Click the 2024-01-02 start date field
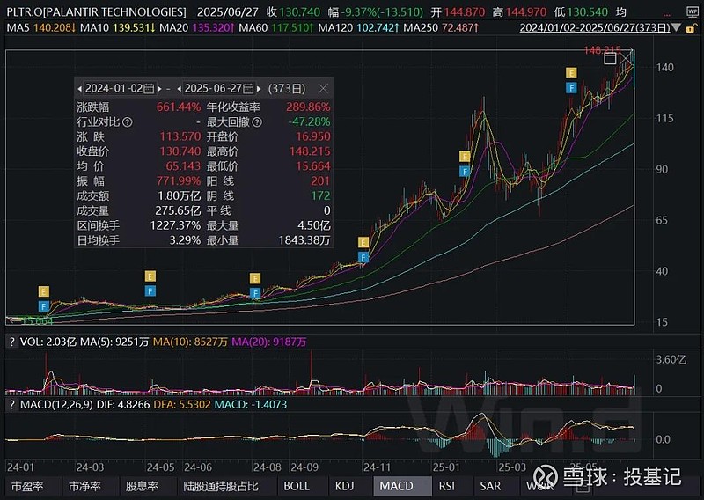This screenshot has width=704, height=500. click(x=114, y=89)
